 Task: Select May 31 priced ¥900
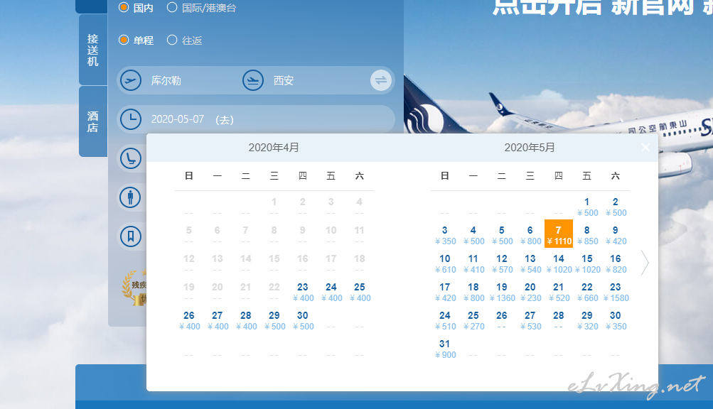tap(445, 349)
